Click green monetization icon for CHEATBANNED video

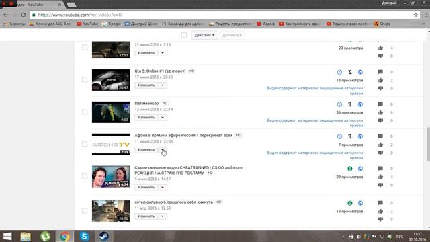(350, 169)
